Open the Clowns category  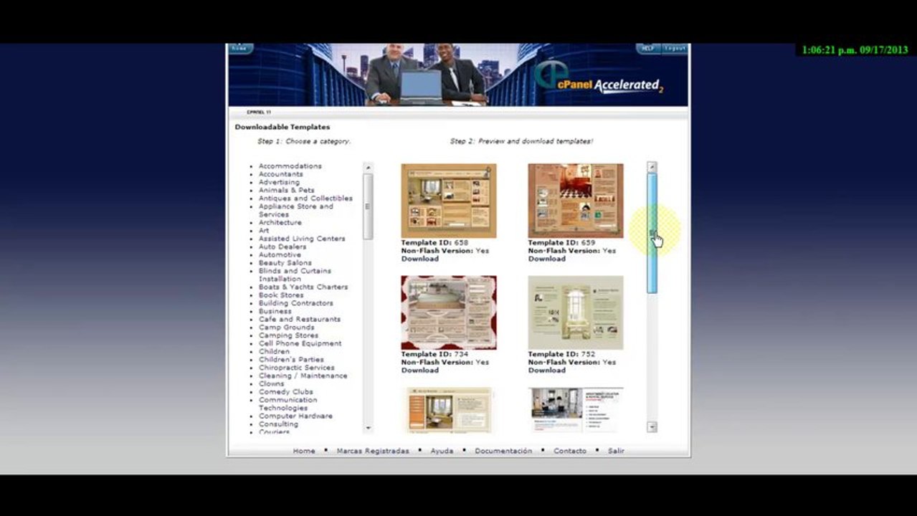click(x=272, y=384)
